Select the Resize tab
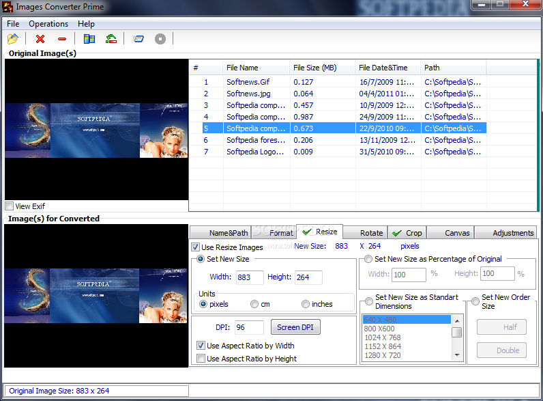This screenshot has height=401, width=543. pos(319,232)
